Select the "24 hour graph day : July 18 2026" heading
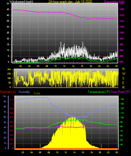131x156 pixels. coord(70,2)
